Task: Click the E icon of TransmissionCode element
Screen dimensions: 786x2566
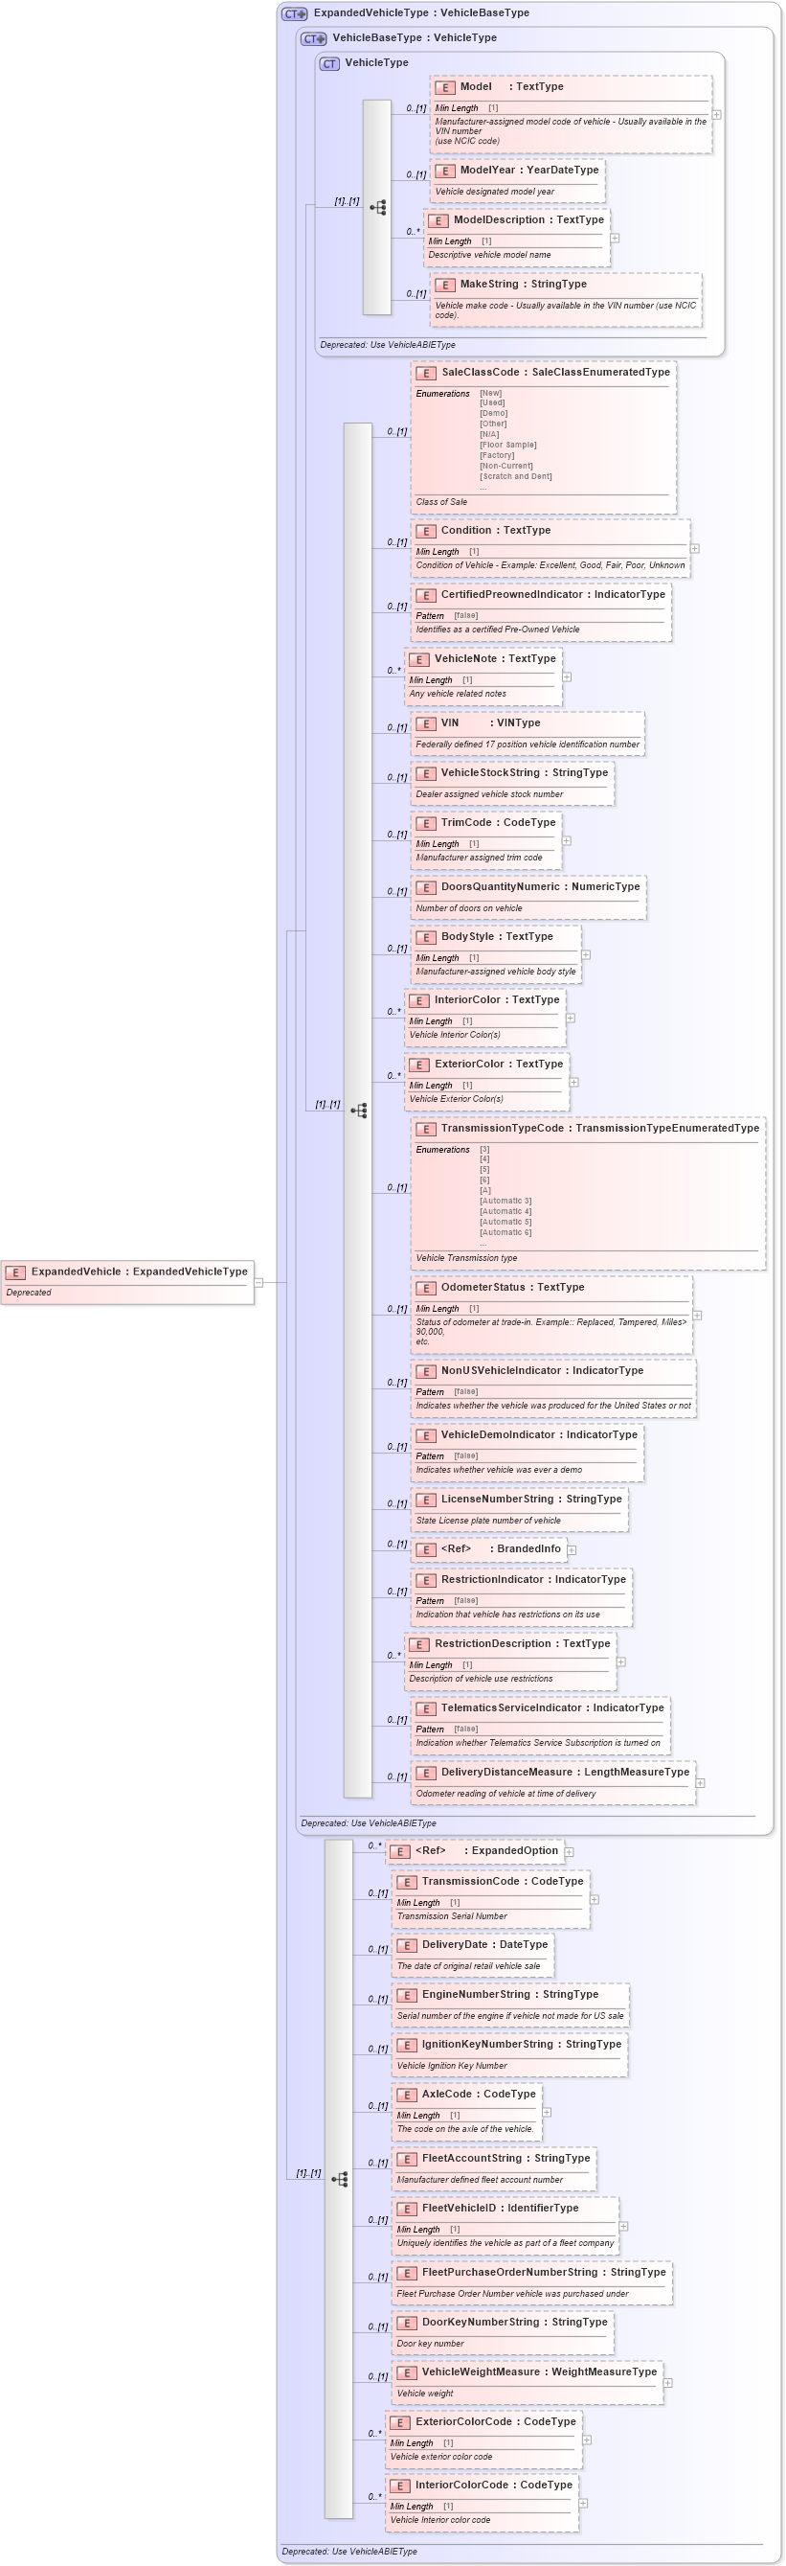Action: 406,1882
